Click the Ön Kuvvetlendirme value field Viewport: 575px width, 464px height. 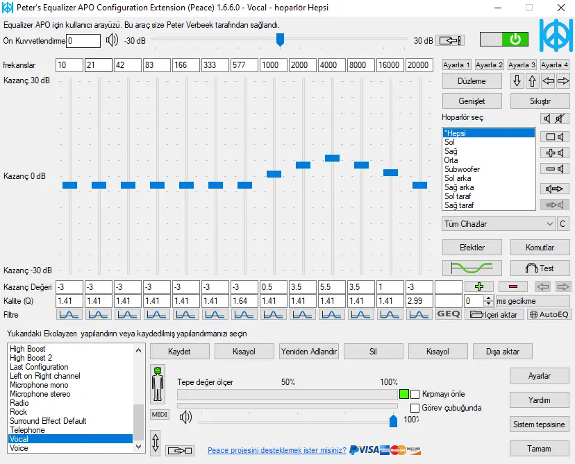point(83,41)
